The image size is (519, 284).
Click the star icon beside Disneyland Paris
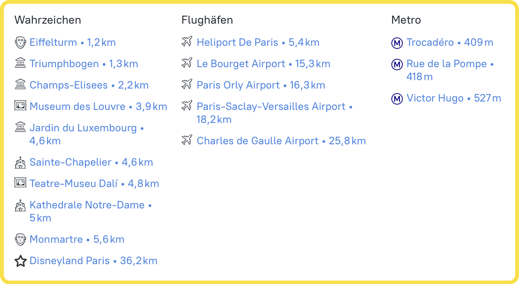click(20, 261)
